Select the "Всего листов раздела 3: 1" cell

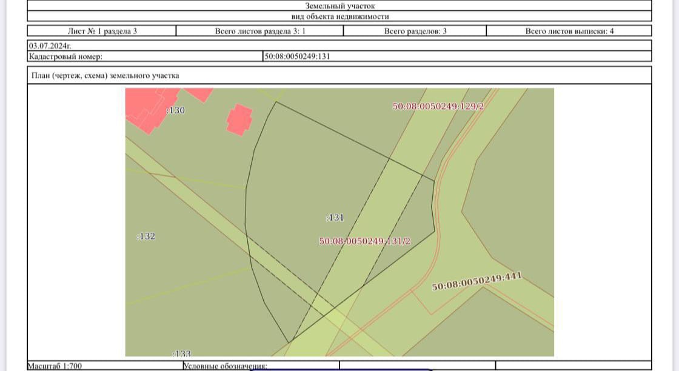259,31
